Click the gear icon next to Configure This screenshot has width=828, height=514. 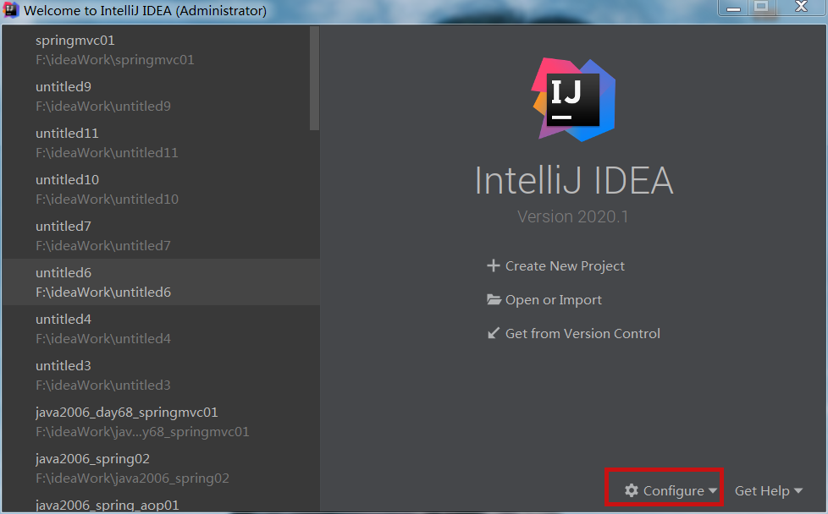click(632, 490)
